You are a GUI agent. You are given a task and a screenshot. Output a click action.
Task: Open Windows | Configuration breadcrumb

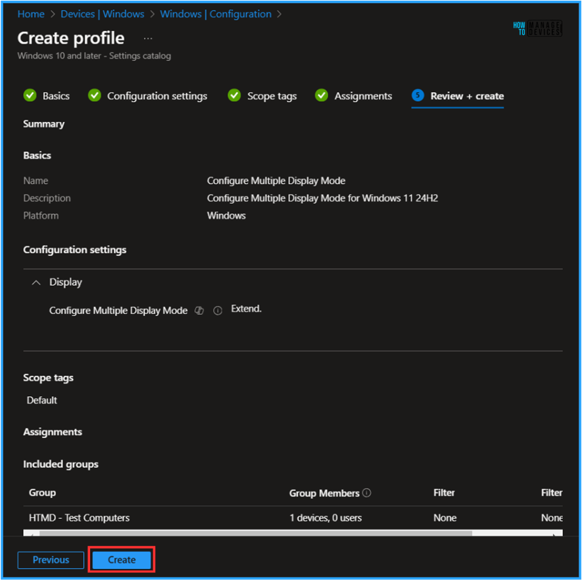216,14
